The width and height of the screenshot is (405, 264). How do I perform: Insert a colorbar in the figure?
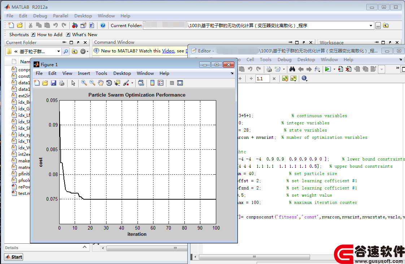pyautogui.click(x=152, y=83)
